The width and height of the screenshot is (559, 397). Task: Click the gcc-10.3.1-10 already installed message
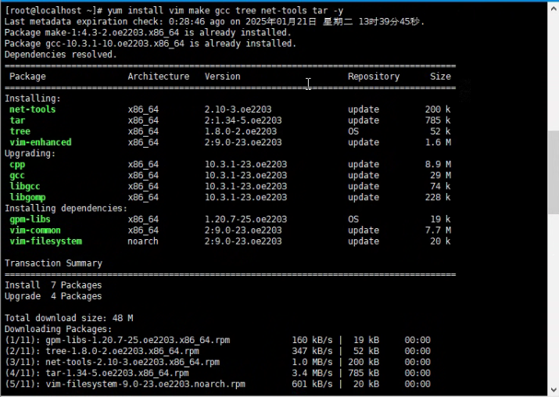point(150,44)
